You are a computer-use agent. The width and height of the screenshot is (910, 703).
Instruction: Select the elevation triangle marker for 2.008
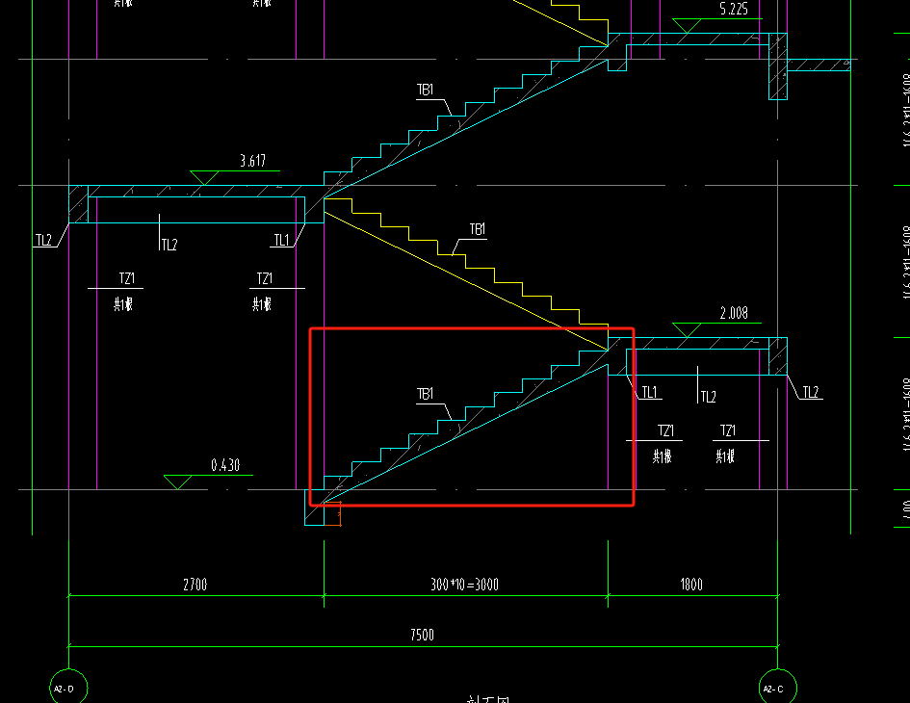click(x=687, y=329)
